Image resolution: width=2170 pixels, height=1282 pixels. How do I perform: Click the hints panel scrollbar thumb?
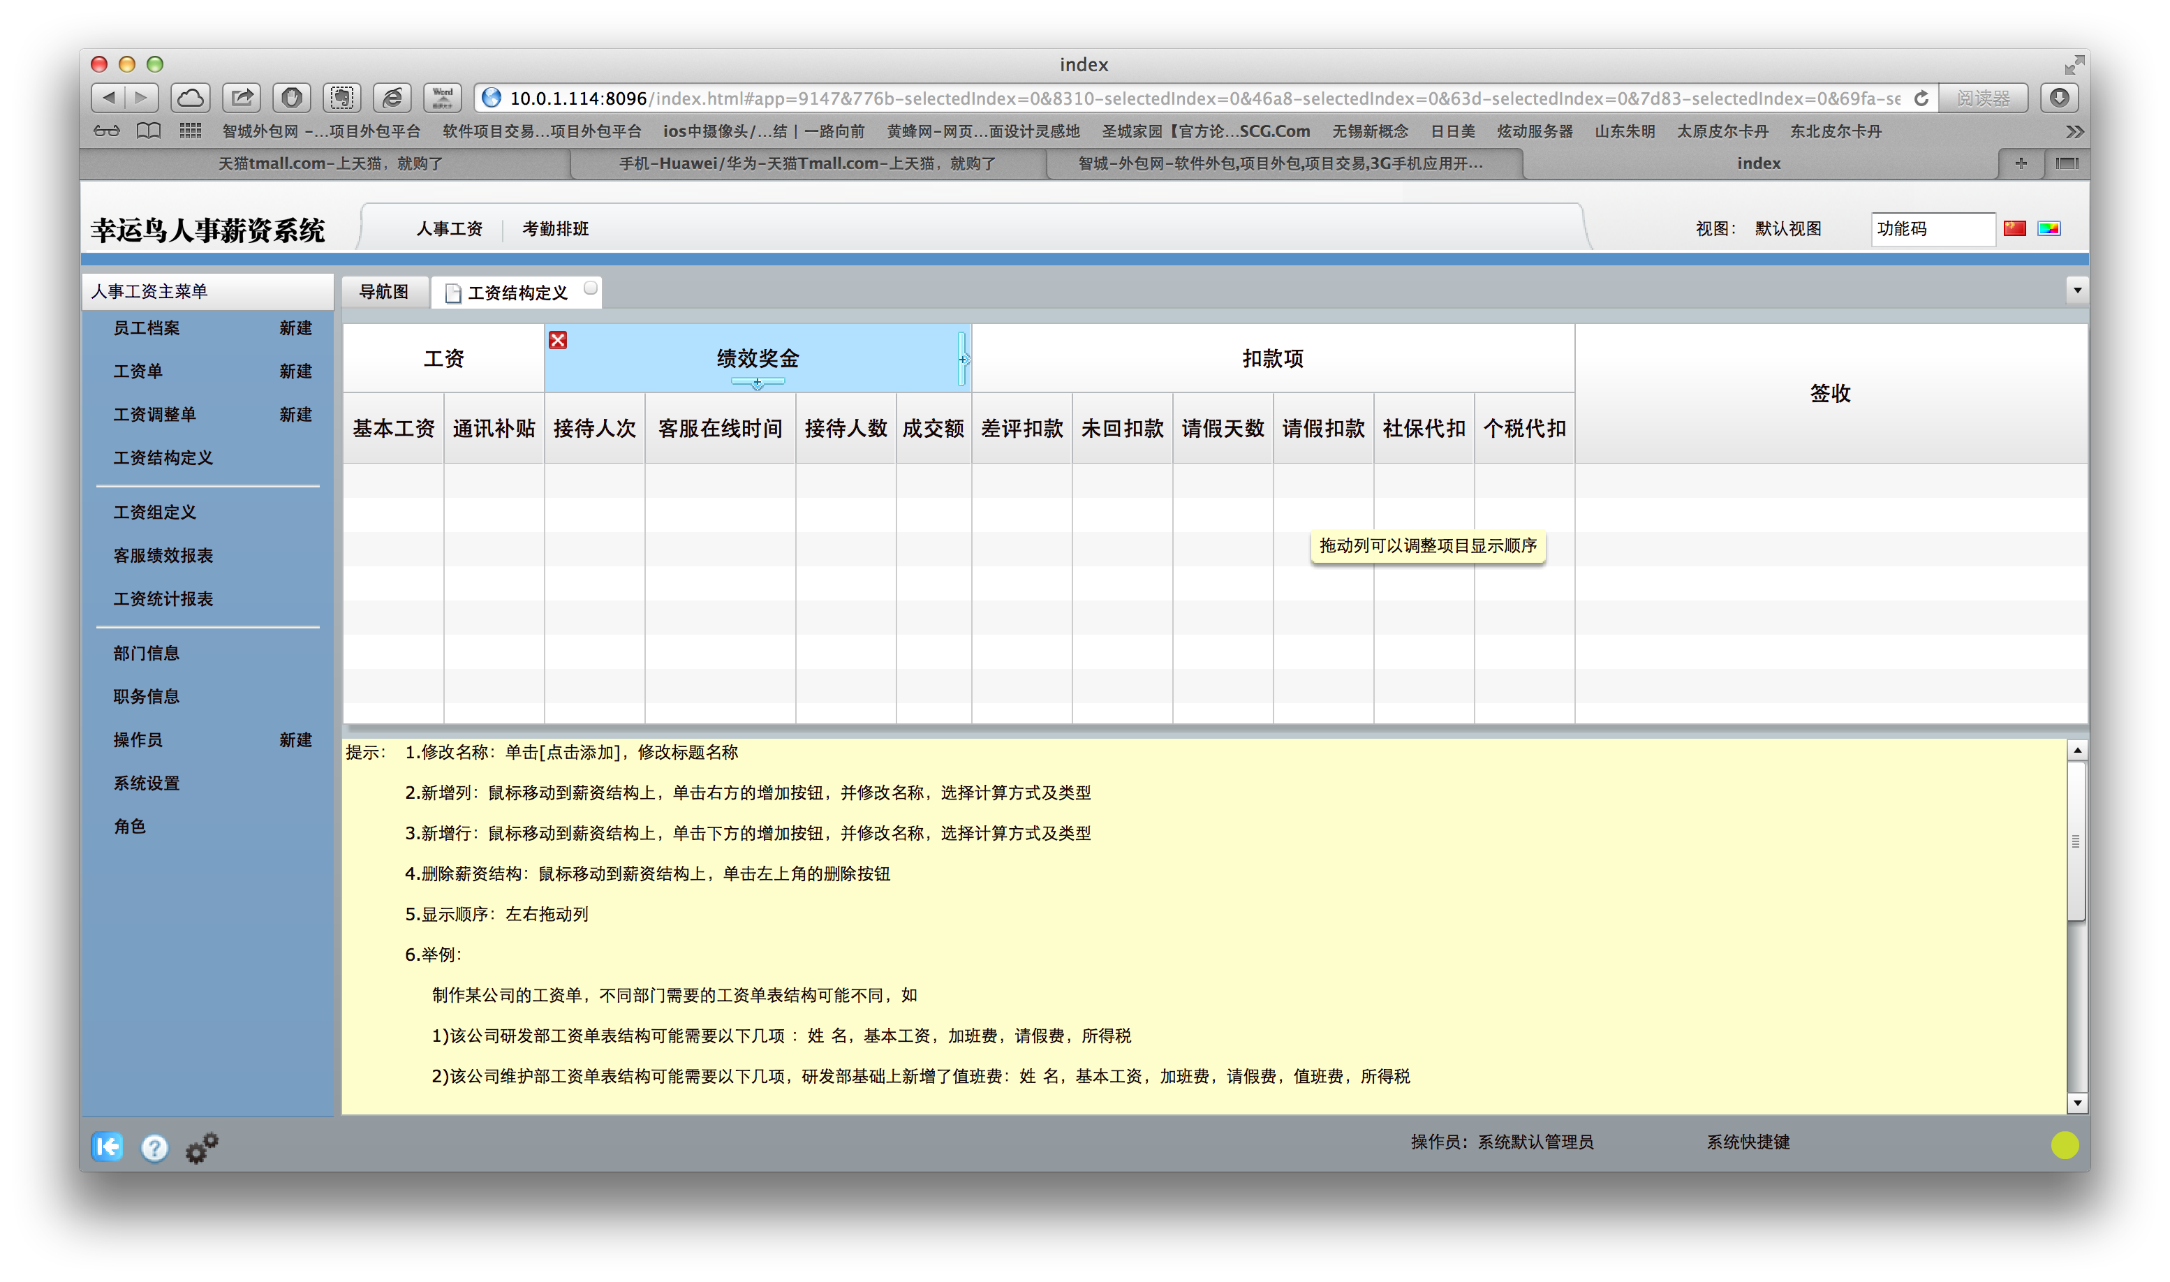(x=2076, y=841)
